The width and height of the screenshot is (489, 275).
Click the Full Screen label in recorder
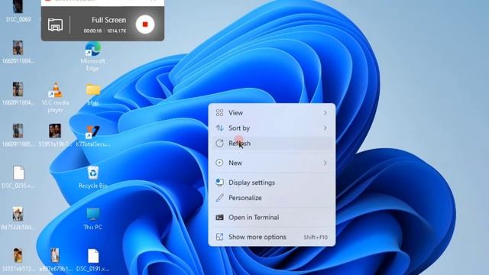(x=108, y=20)
